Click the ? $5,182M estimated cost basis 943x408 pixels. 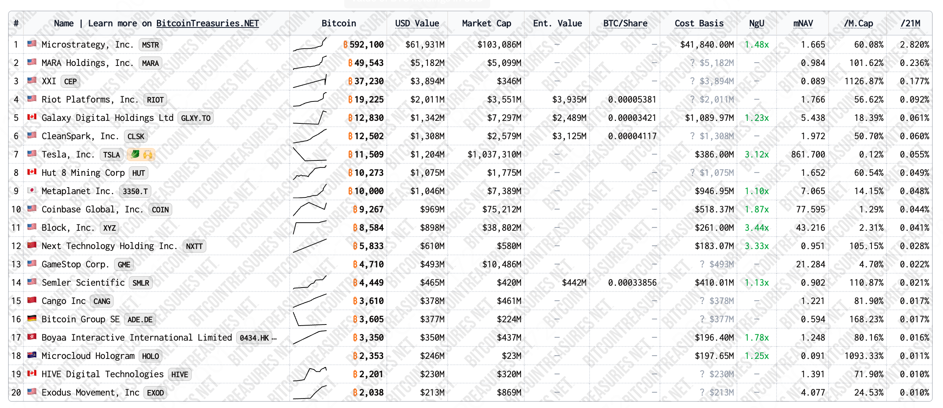coord(712,63)
